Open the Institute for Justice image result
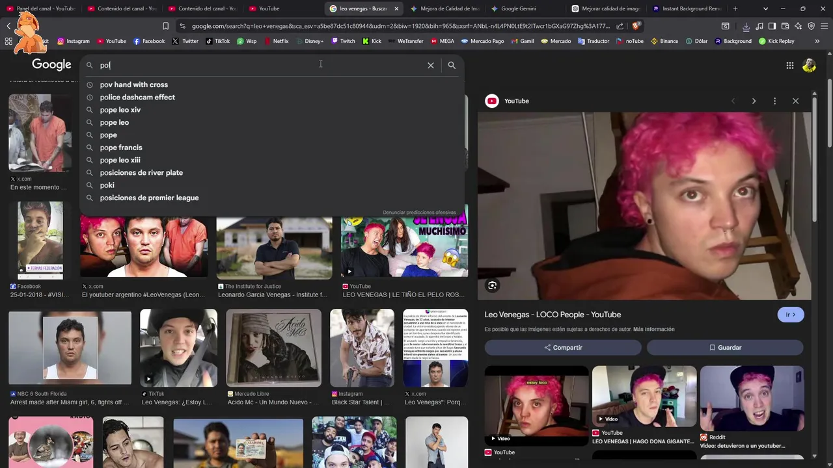This screenshot has height=468, width=833. coord(275,247)
